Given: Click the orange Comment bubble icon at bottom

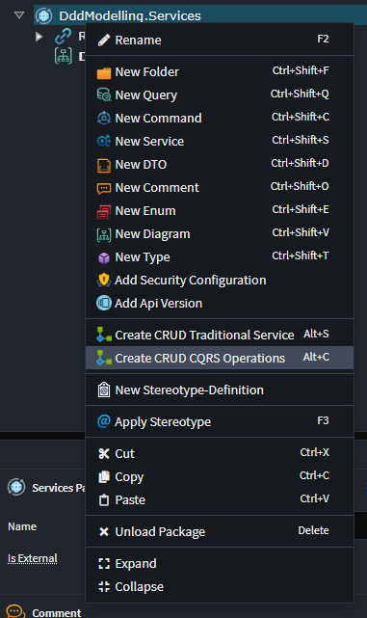Looking at the screenshot, I should 16,611.
